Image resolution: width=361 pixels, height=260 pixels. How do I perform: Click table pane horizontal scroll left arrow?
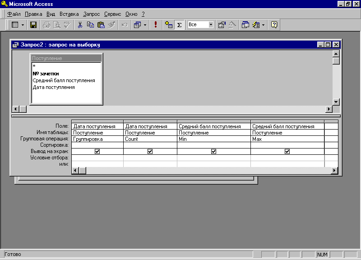16,109
